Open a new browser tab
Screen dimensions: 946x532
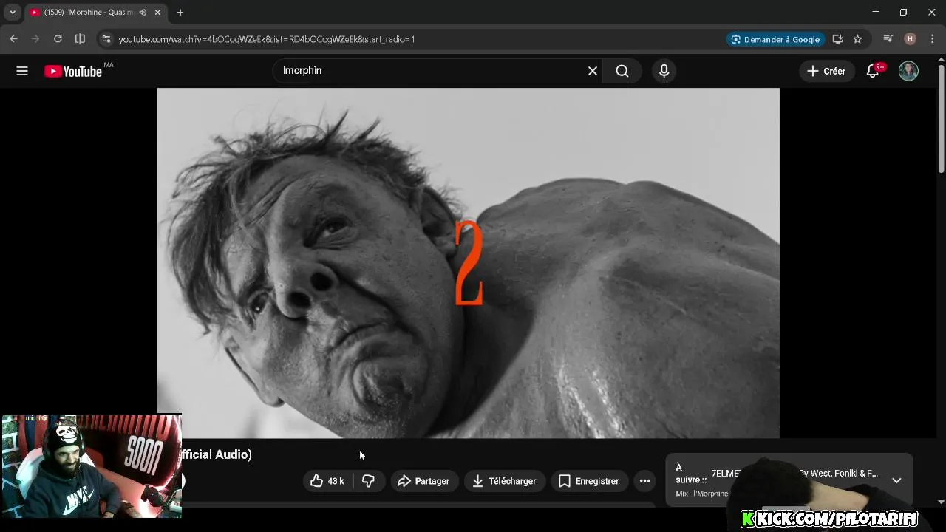180,13
